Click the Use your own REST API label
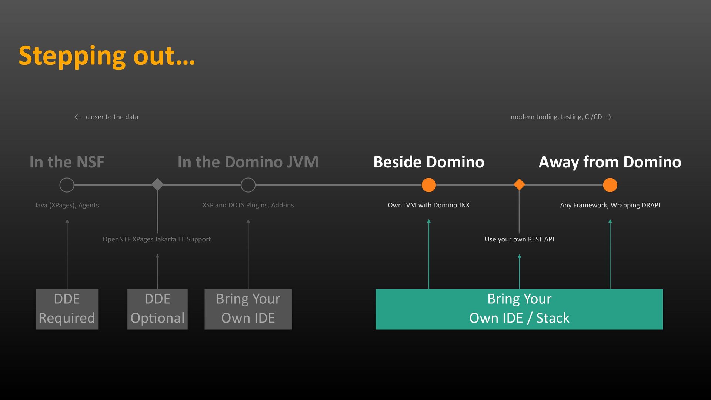Viewport: 711px width, 400px height. tap(520, 239)
